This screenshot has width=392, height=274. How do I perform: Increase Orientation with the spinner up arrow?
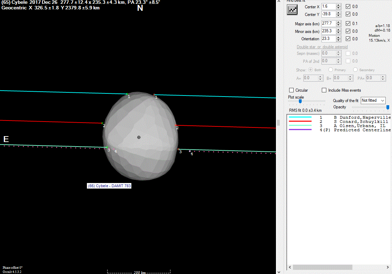(338, 37)
